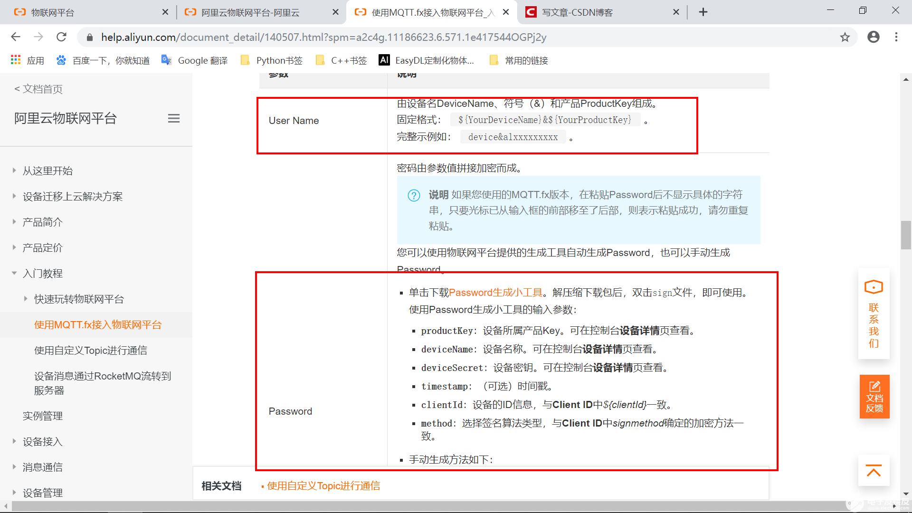
Task: Open the 百度一下，你就知道 bookmark
Action: point(110,60)
